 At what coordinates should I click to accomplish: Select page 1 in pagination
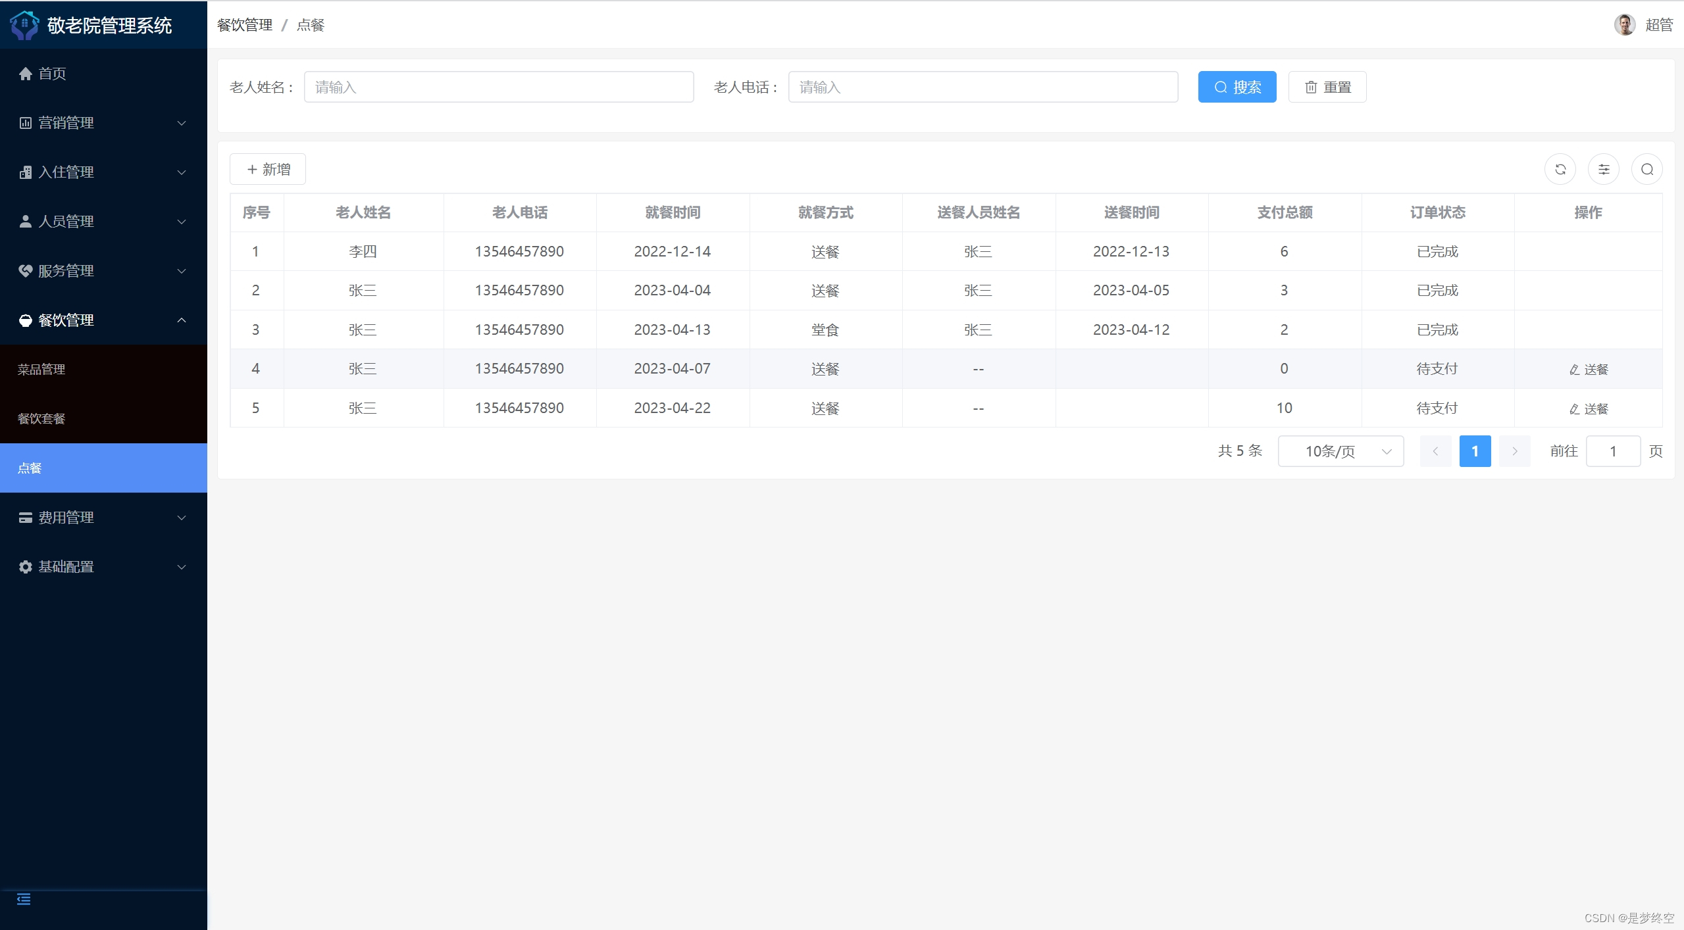click(x=1475, y=451)
